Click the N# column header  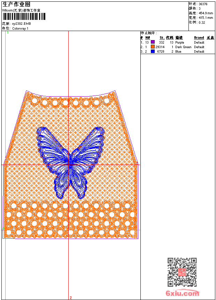click(148, 38)
